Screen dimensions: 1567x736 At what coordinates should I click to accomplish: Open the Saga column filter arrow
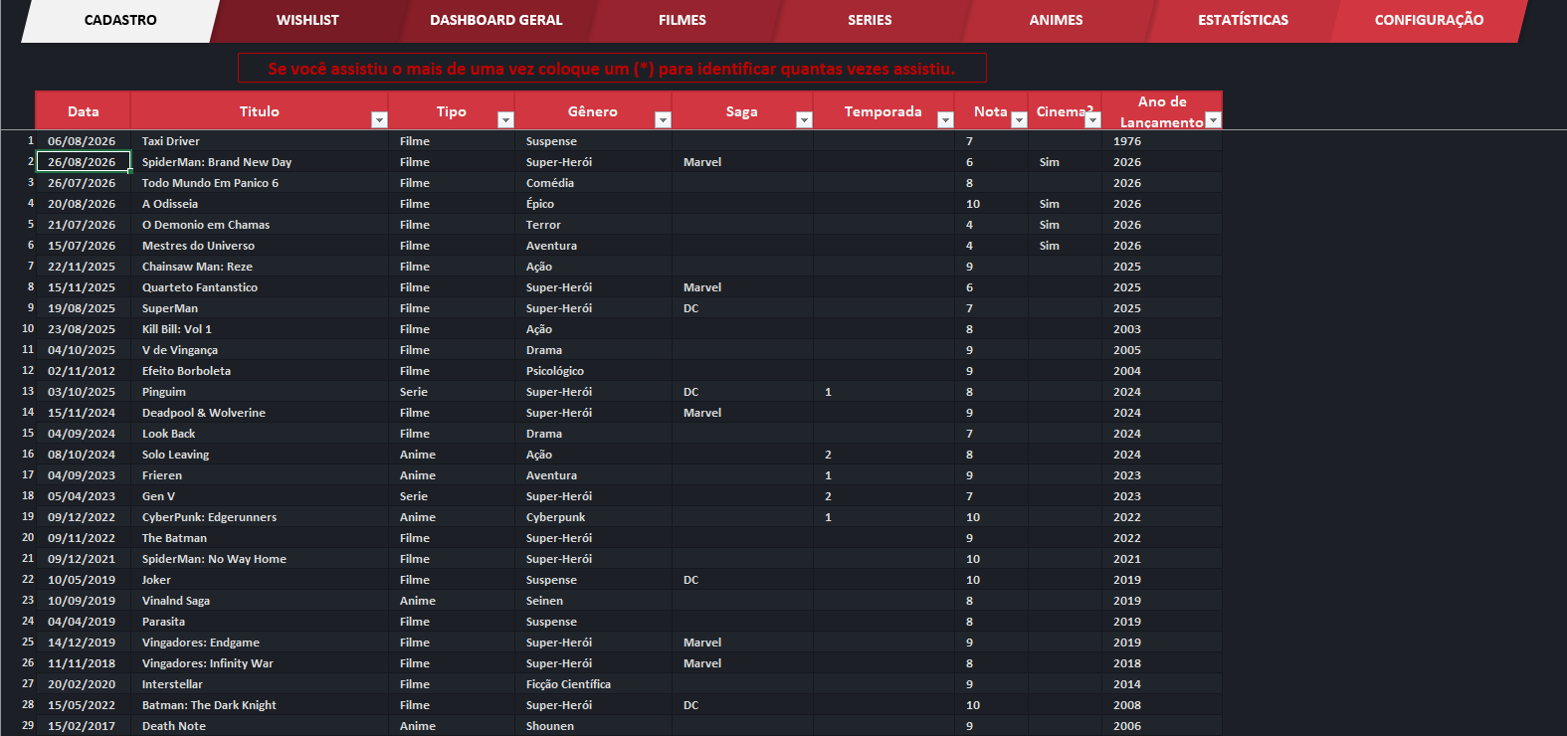coord(804,120)
